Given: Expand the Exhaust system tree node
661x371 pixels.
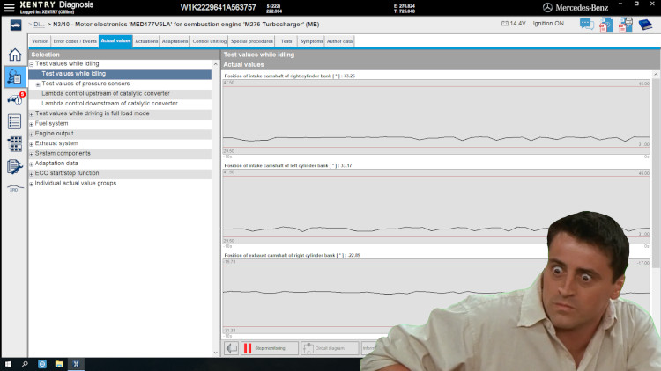Looking at the screenshot, I should pos(32,143).
